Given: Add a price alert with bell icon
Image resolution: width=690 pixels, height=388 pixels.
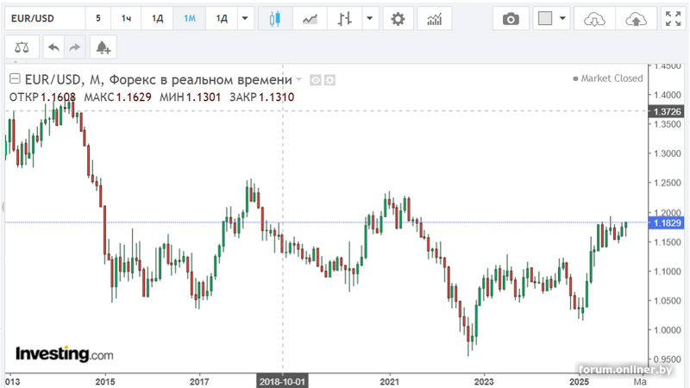Looking at the screenshot, I should (x=103, y=47).
